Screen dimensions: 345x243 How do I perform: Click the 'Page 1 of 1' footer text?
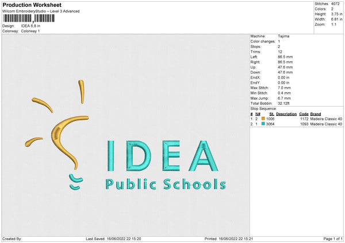(x=333, y=239)
